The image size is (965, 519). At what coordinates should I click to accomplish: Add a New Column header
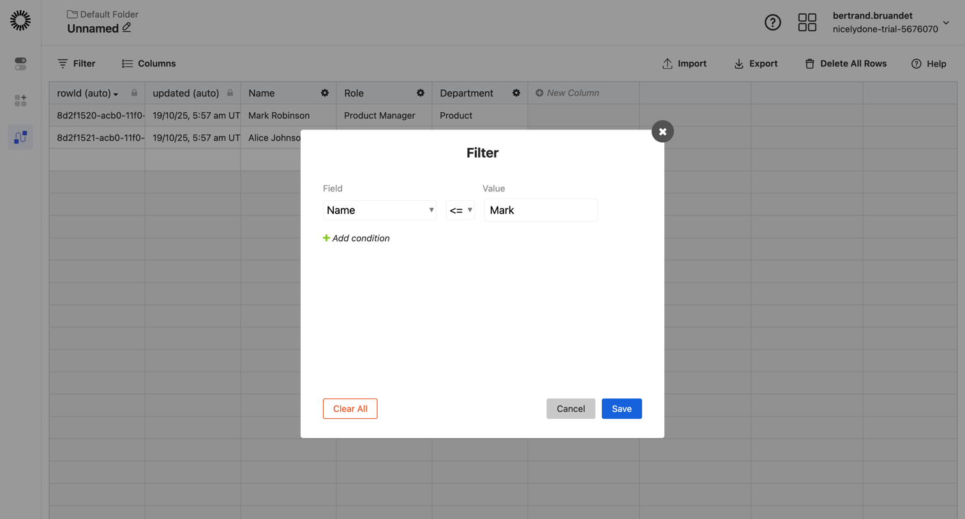coord(567,93)
